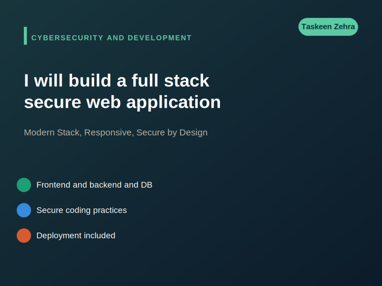Click the orange bullet circle beside Deployment included
Image resolution: width=382 pixels, height=286 pixels.
click(x=24, y=236)
